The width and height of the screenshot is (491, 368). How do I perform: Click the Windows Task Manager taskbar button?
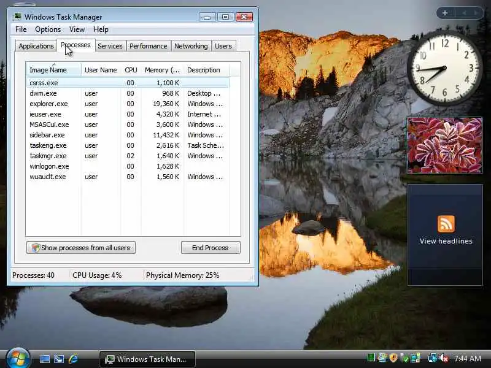coord(147,359)
